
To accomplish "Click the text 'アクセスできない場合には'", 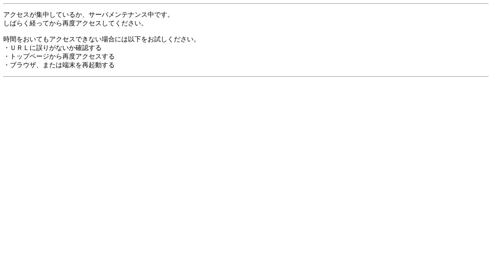I will click(x=89, y=39).
